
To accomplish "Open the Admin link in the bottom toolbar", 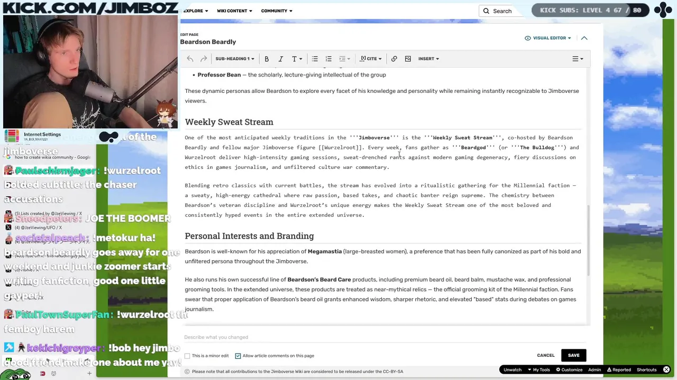I will click(594, 369).
